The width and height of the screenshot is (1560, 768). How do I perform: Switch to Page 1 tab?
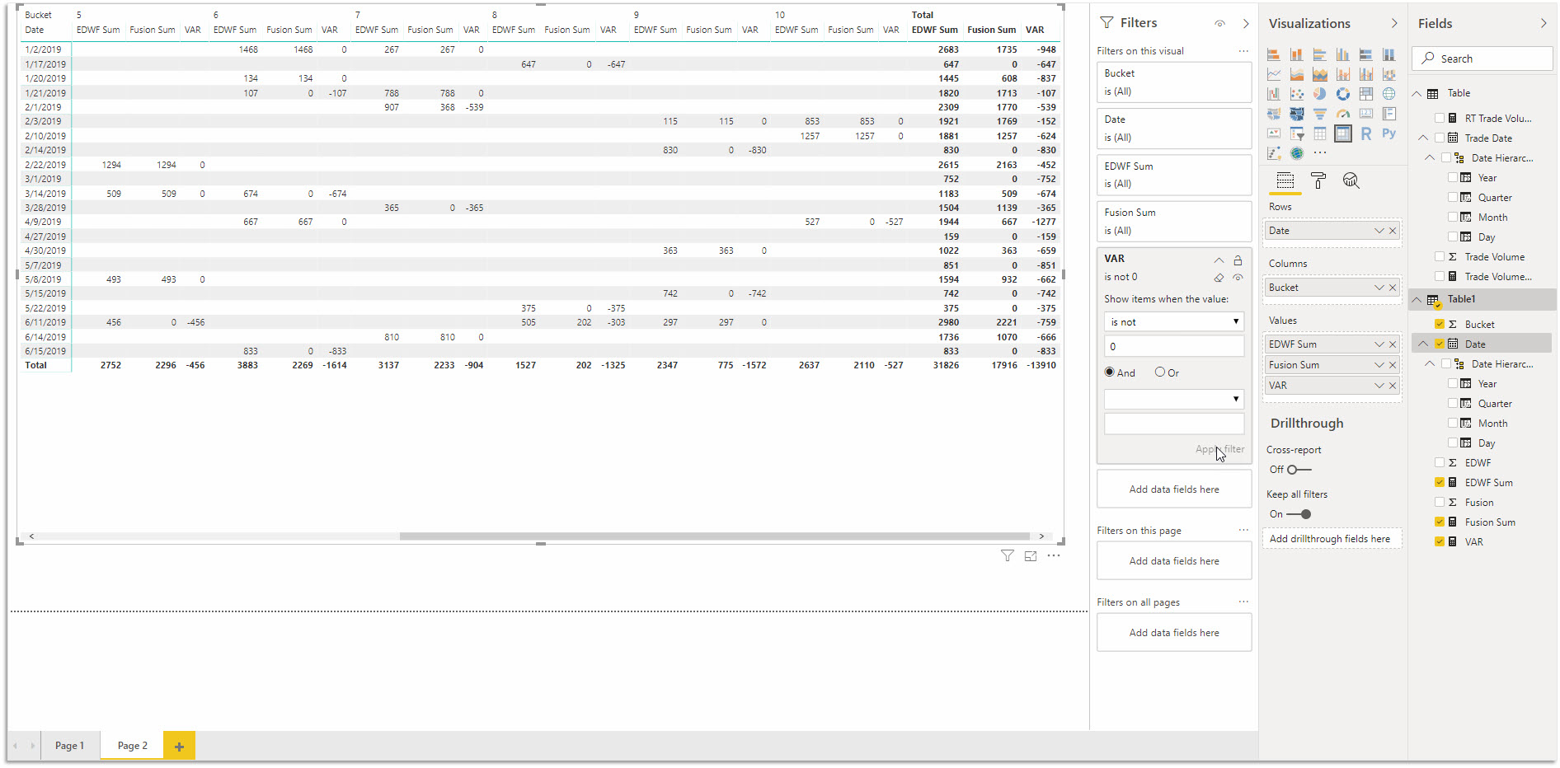point(69,746)
